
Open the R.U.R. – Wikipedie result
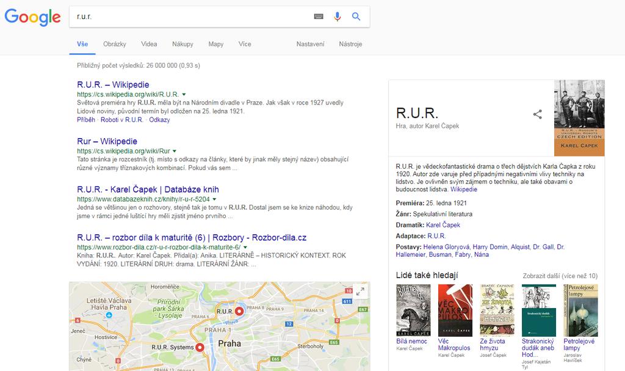(113, 85)
